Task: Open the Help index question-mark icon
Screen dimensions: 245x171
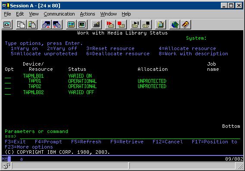Action: [185, 25]
